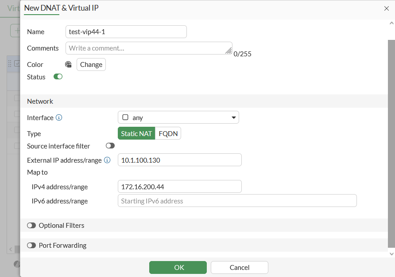Close the New DNAT & Virtual IP dialog
The image size is (395, 277).
(x=386, y=8)
